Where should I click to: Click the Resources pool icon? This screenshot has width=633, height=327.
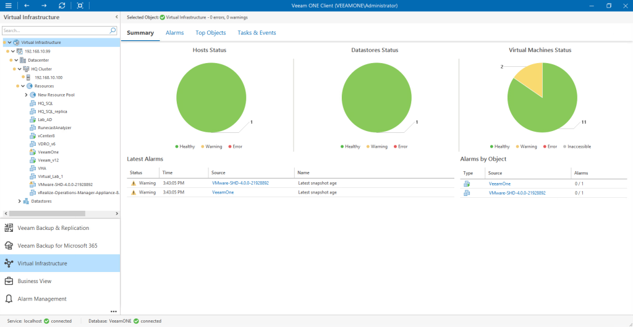point(30,86)
